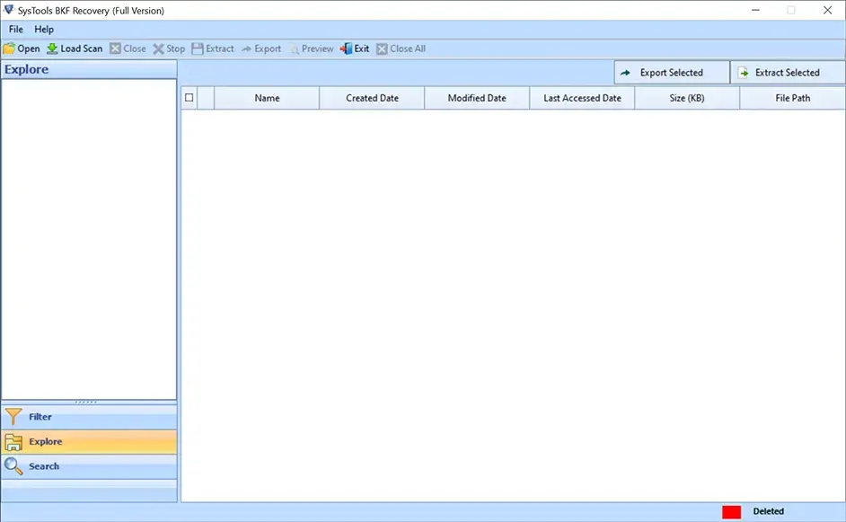
Task: Sort by the Modified Date column
Action: coord(477,98)
